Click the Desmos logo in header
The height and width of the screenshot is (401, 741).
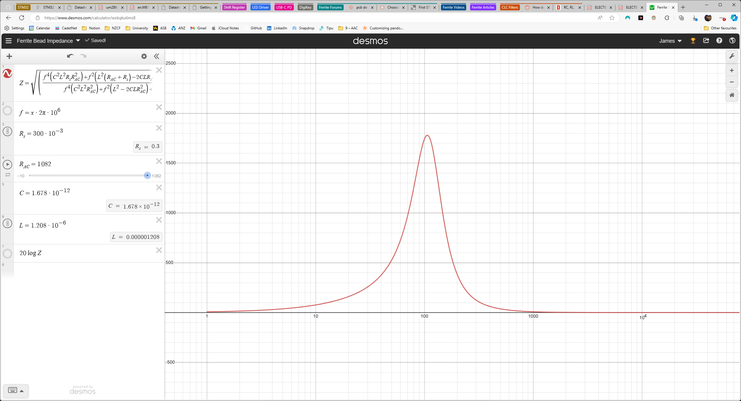(x=370, y=41)
